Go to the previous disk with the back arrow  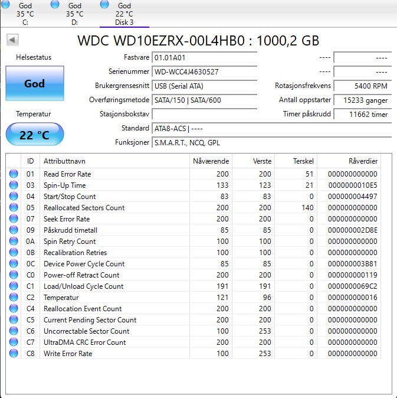point(12,40)
